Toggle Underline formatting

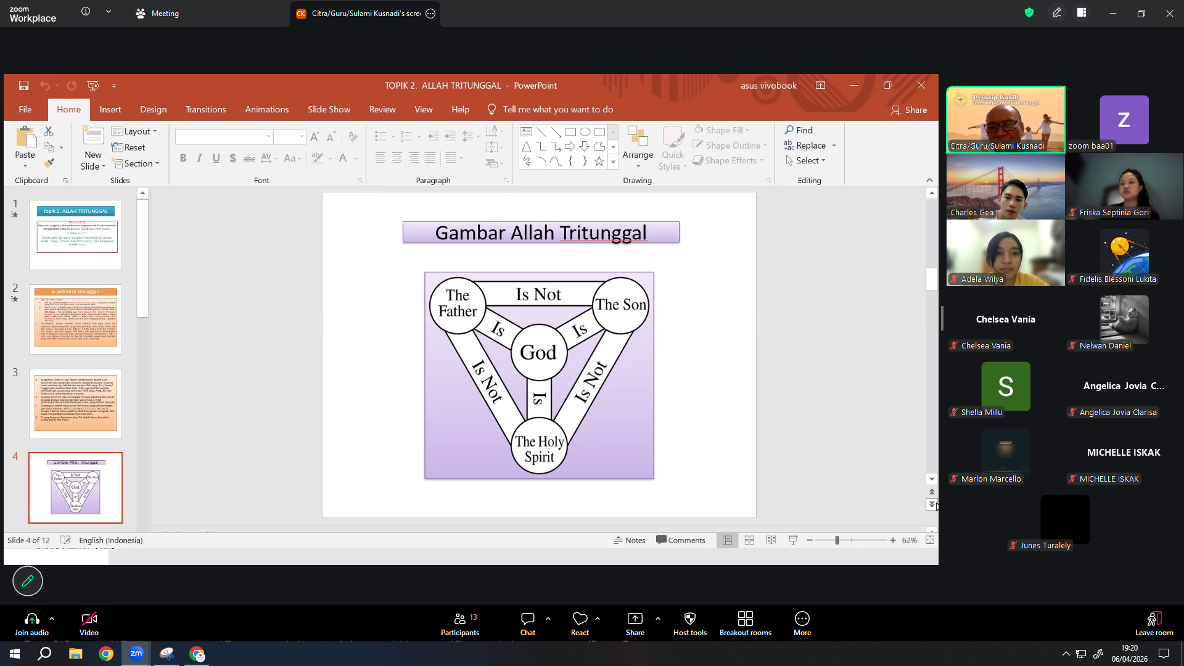(216, 158)
